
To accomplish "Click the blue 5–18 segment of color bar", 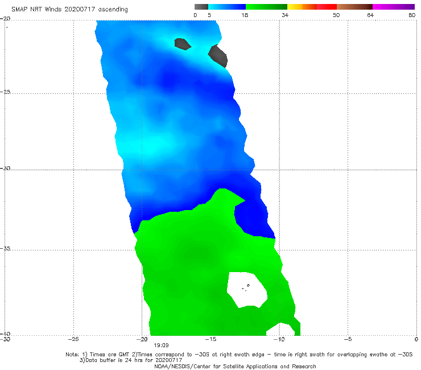I will pos(227,7).
